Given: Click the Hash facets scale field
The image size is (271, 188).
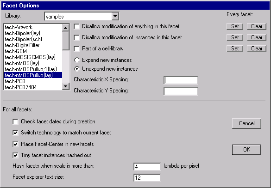Looking at the screenshot, I should tap(147, 167).
